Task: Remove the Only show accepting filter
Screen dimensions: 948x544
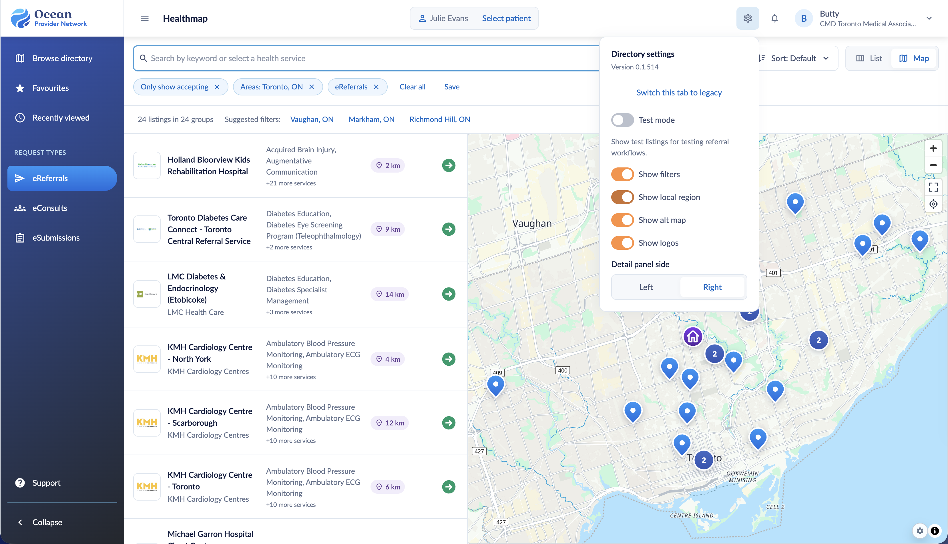Action: tap(217, 87)
